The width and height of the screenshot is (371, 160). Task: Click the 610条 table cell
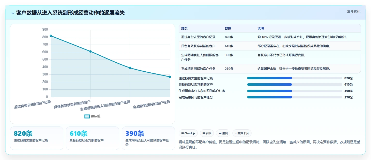tap(229, 46)
